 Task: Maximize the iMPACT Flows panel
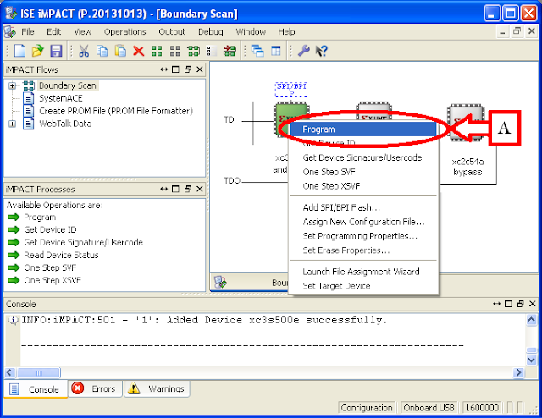point(175,69)
